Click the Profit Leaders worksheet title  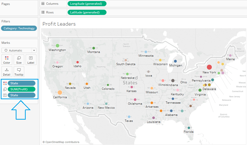click(x=59, y=24)
